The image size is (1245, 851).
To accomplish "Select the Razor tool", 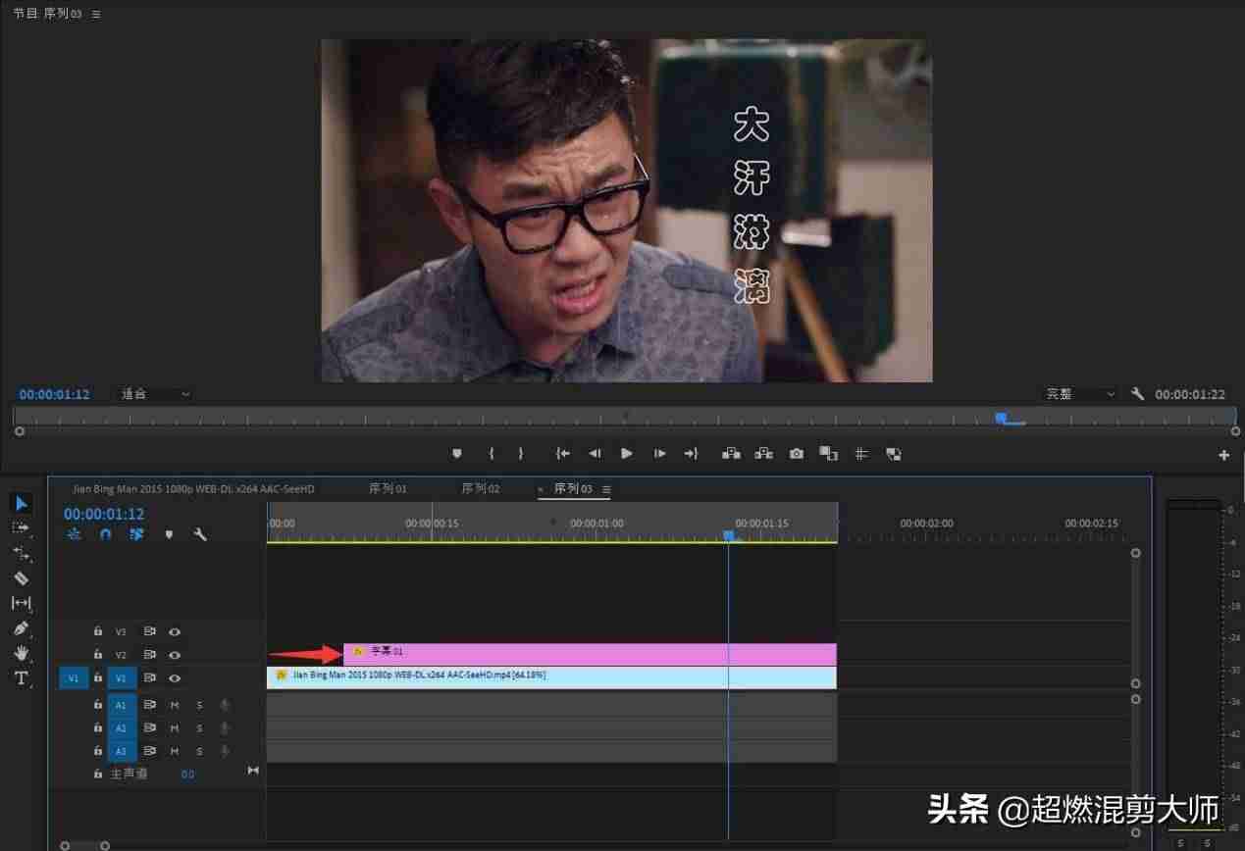I will 21,578.
